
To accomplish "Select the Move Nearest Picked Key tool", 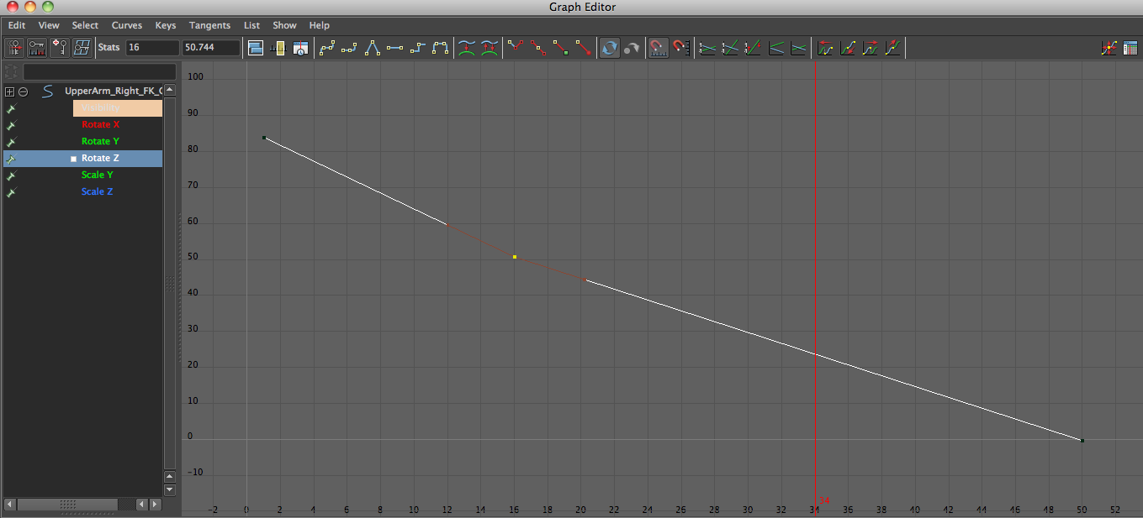I will (x=13, y=48).
